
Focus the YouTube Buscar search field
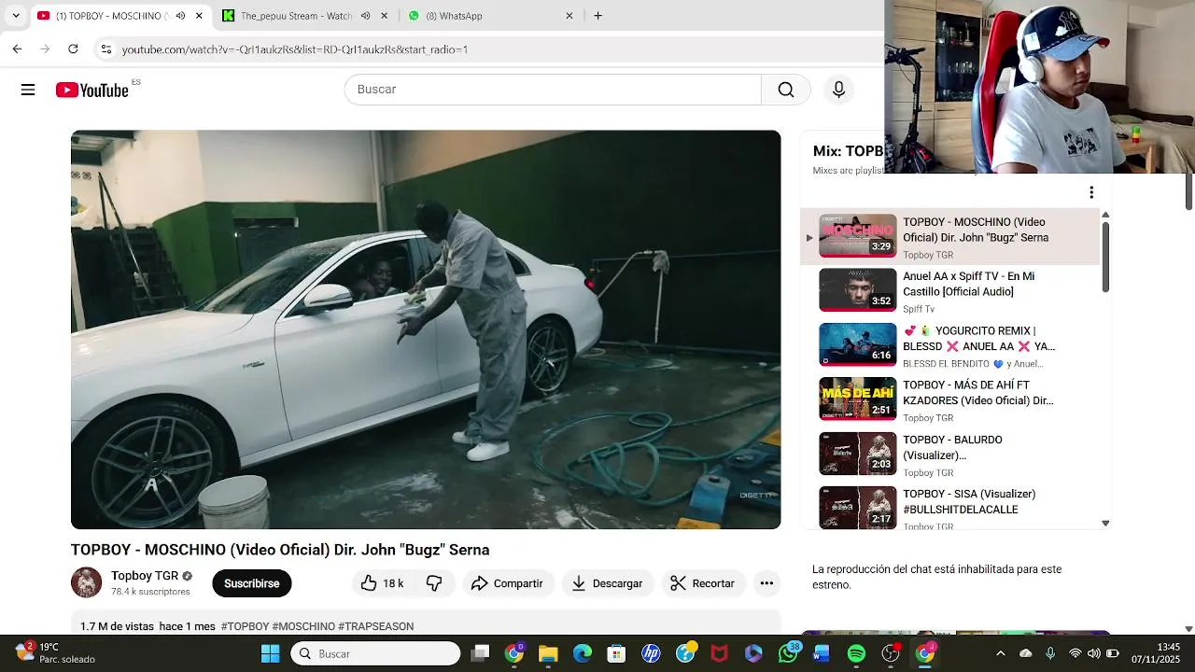click(553, 90)
